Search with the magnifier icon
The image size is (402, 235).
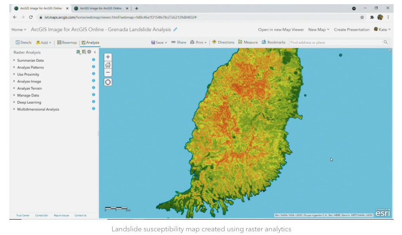[x=386, y=42]
